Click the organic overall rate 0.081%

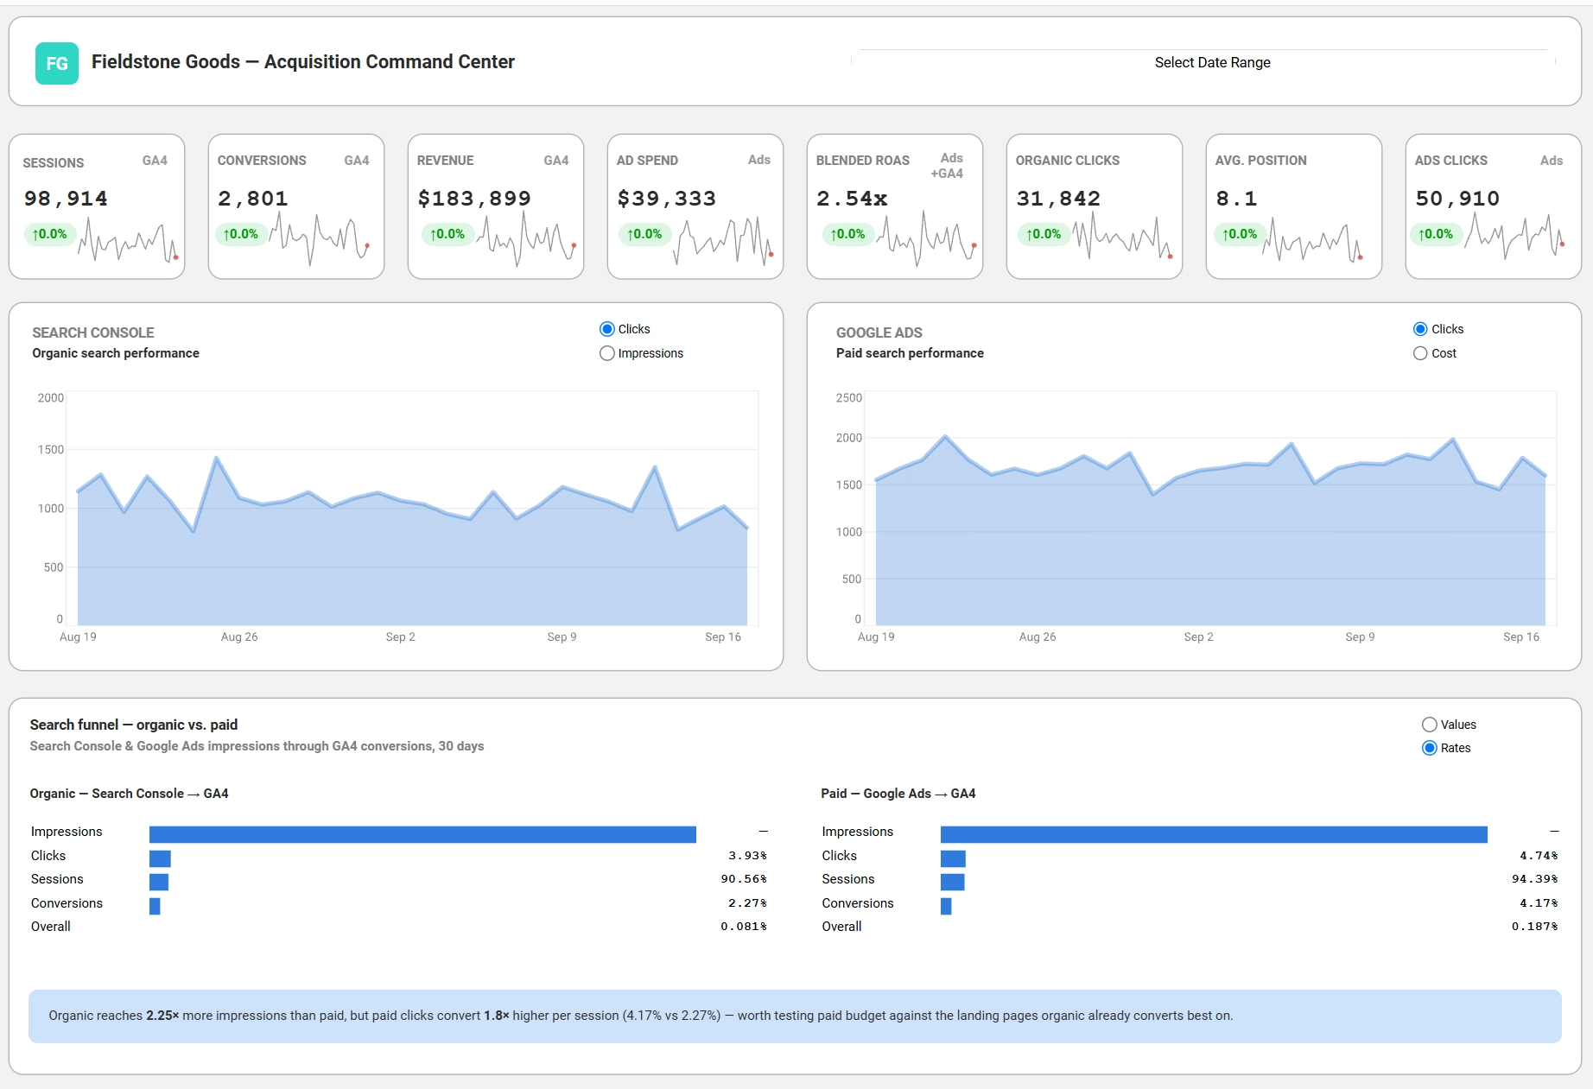[x=744, y=927]
